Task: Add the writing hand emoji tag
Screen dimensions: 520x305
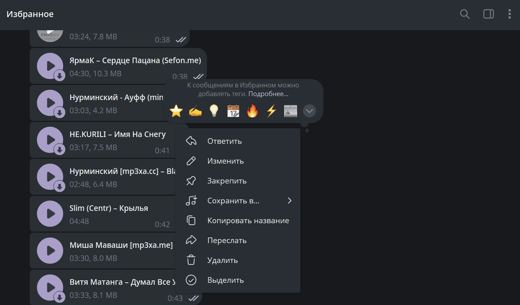Action: [x=195, y=111]
